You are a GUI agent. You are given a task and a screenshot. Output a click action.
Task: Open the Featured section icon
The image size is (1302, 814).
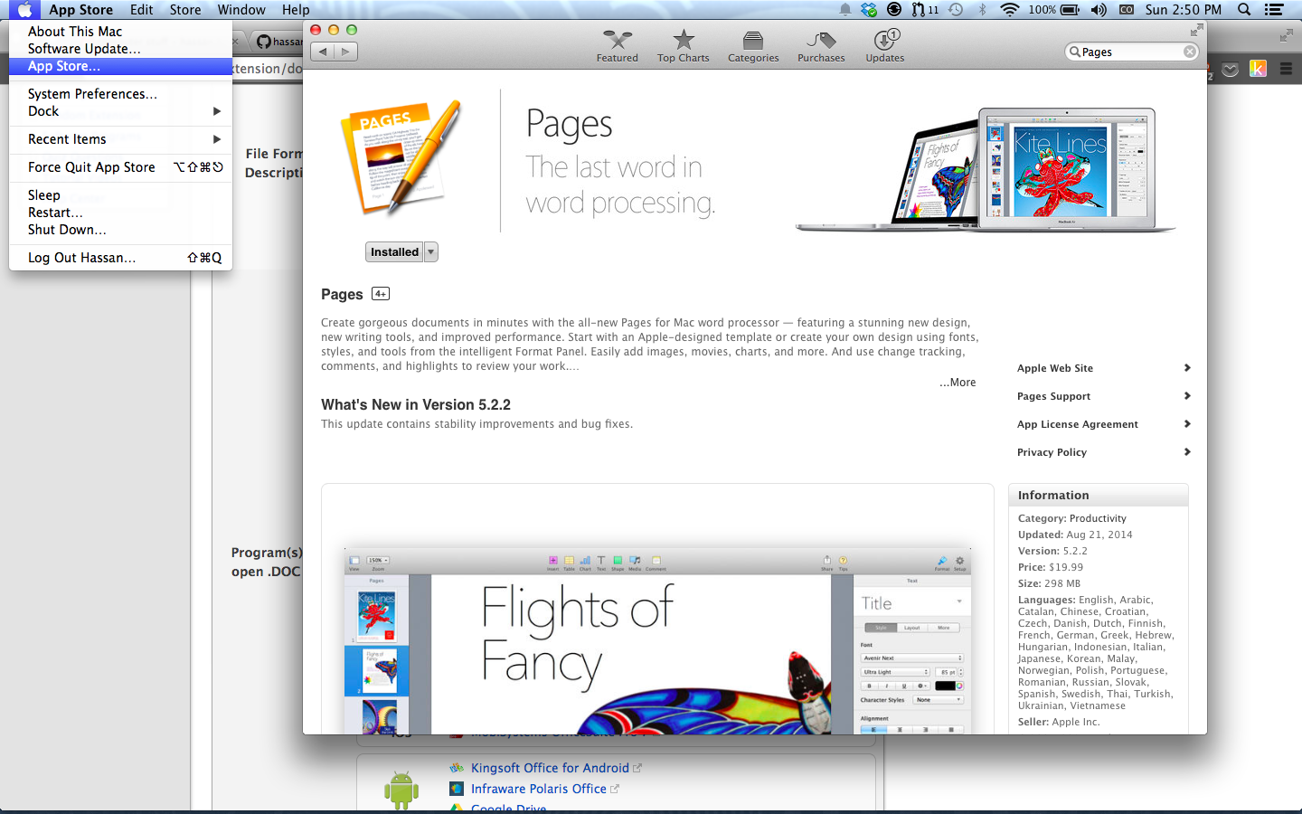pos(618,41)
